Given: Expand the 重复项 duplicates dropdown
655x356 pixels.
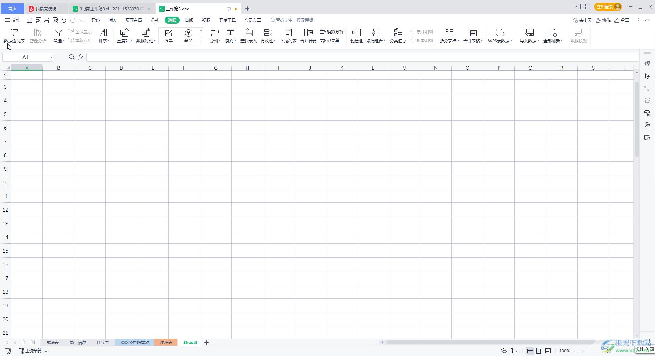Looking at the screenshot, I should pyautogui.click(x=125, y=41).
